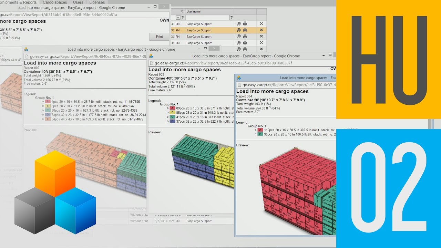Click the Report 003 window's title bar icon
This screenshot has width=441, height=248.
tap(151, 56)
